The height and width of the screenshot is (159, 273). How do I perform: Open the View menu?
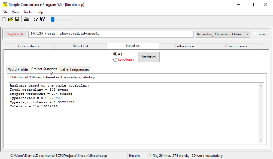tap(16, 12)
